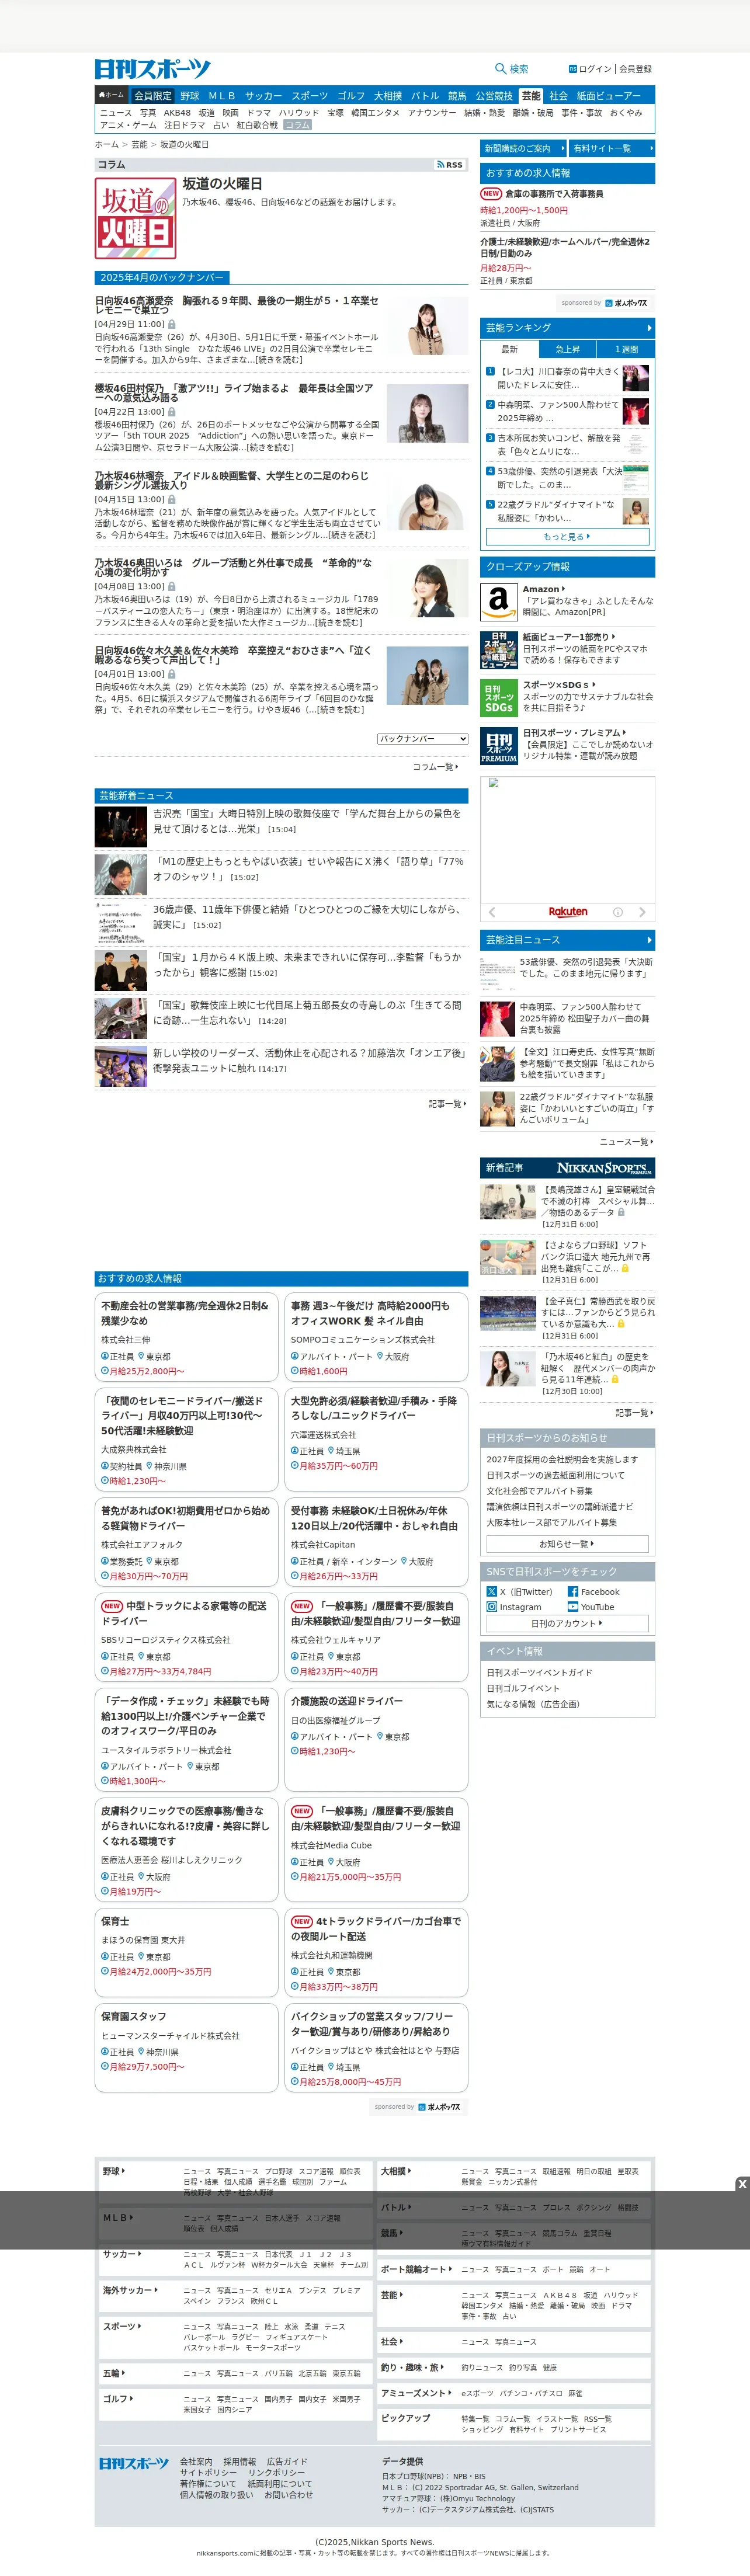
Task: Click rank 1 badge 川口春奈 item
Action: [x=490, y=371]
